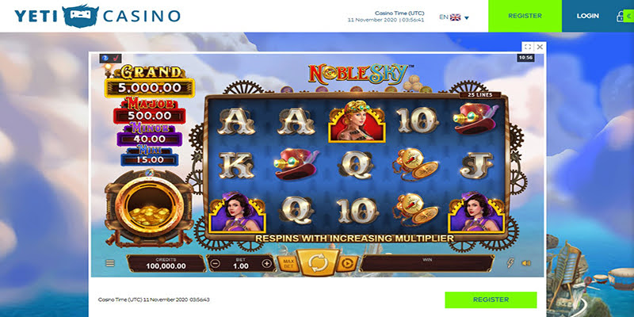Open the game hamburger menu

pos(110,263)
